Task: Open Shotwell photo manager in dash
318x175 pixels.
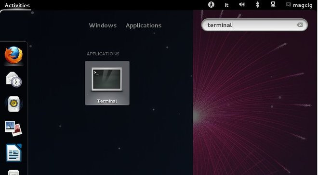Action: point(13,128)
